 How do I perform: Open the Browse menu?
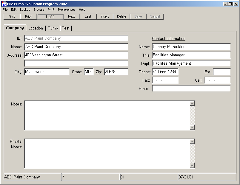click(x=39, y=10)
